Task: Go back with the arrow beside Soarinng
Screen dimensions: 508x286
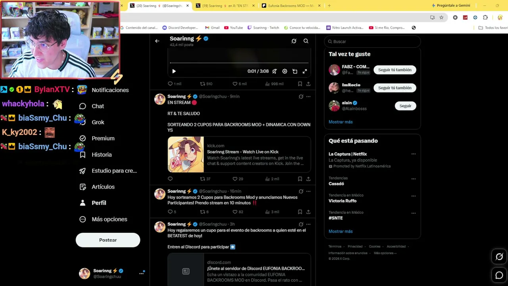Action: pos(157,41)
